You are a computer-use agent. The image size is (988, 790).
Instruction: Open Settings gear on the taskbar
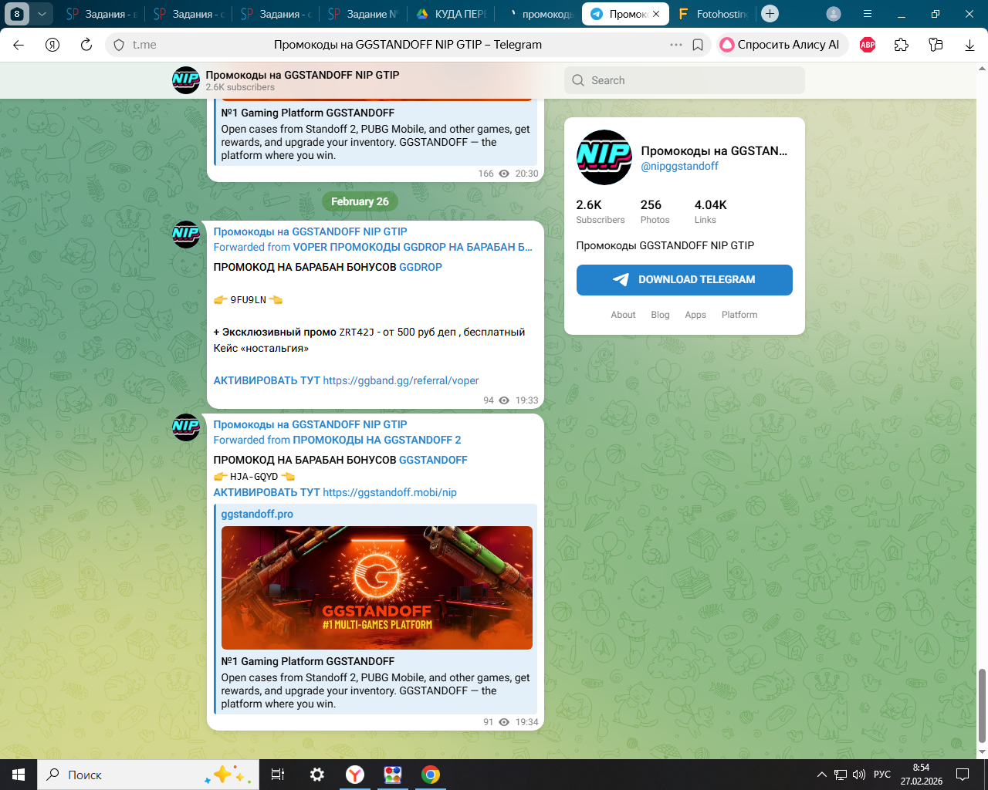tap(316, 775)
